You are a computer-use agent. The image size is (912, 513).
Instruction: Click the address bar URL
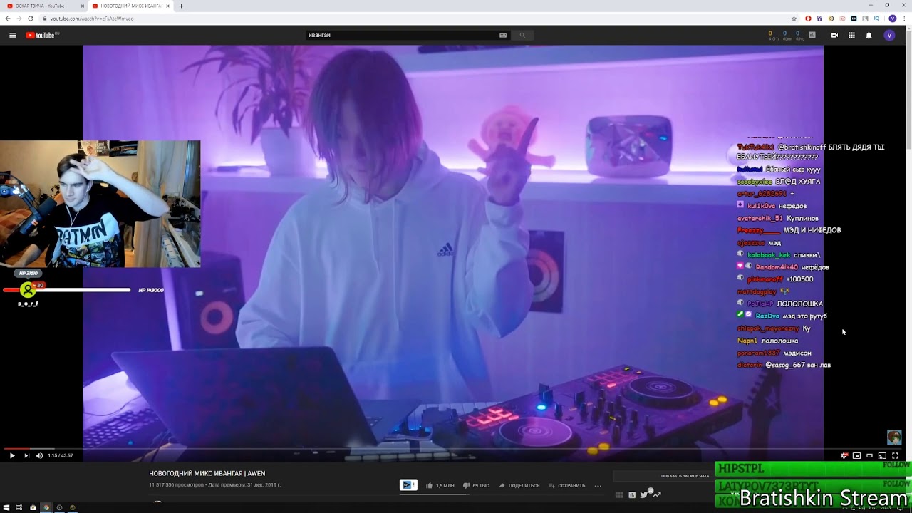click(x=92, y=19)
